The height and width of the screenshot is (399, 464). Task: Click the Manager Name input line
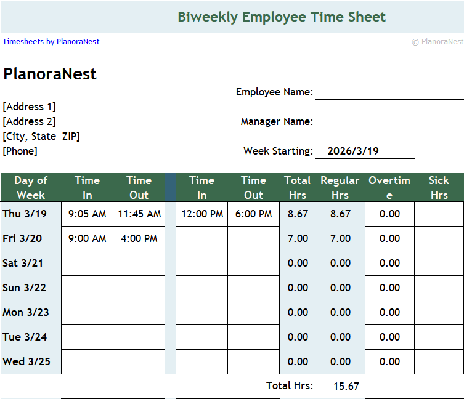click(389, 121)
